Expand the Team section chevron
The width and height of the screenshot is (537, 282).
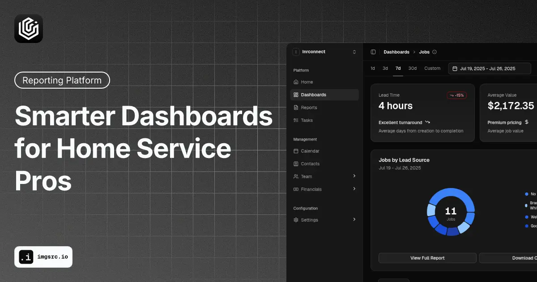(x=354, y=176)
